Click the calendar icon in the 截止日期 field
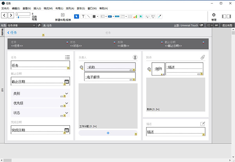235x162 pixels. 67,82
